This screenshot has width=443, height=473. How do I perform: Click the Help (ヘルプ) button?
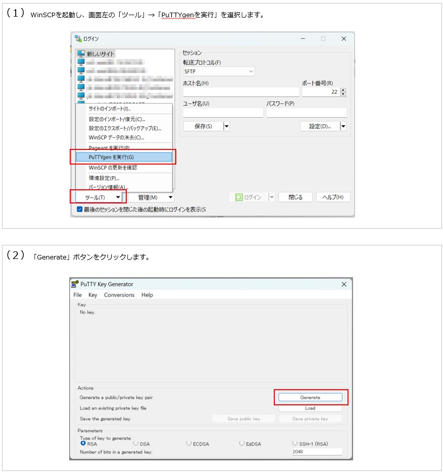333,197
